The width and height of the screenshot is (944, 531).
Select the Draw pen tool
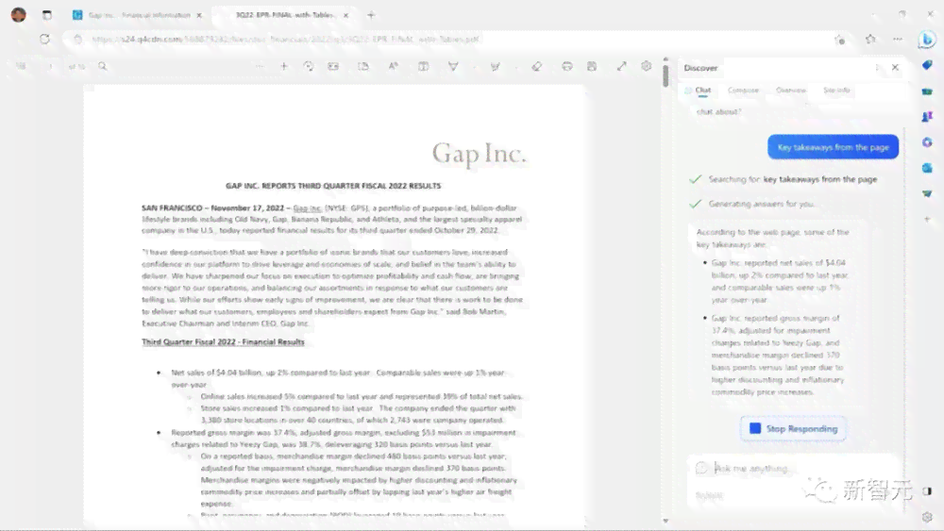pyautogui.click(x=453, y=66)
